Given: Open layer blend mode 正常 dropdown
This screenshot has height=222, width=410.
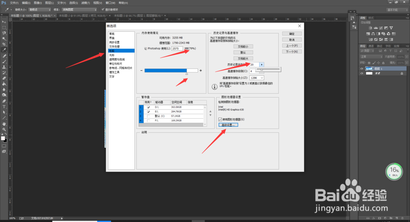Looking at the screenshot, I should 371,57.
